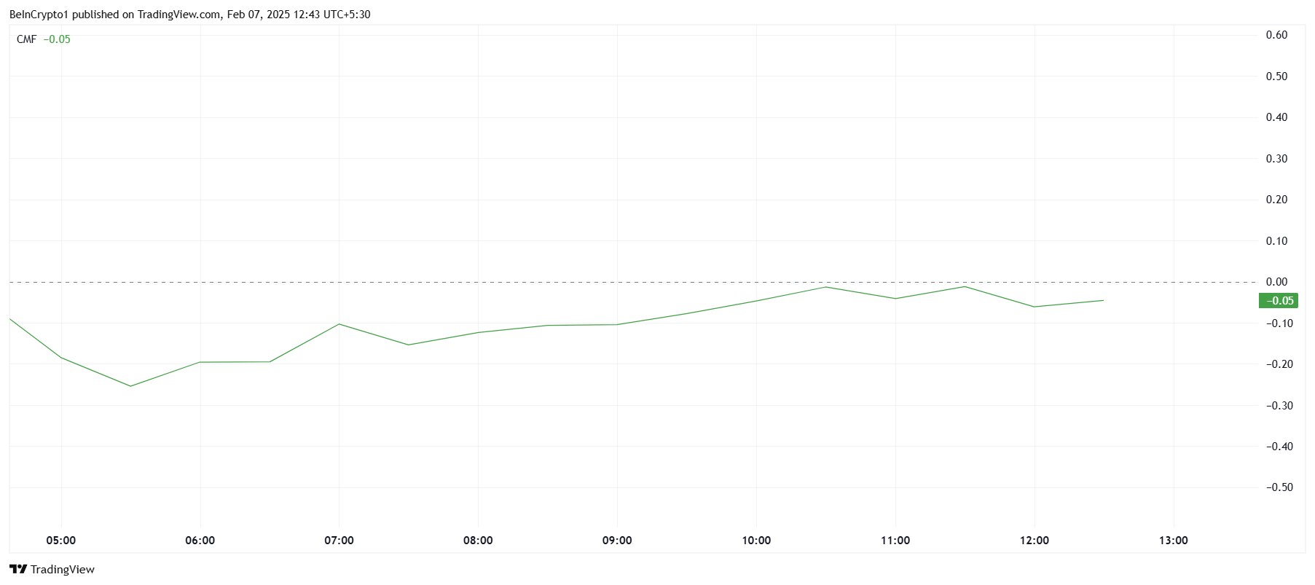Click the 11:00 time axis label

895,541
